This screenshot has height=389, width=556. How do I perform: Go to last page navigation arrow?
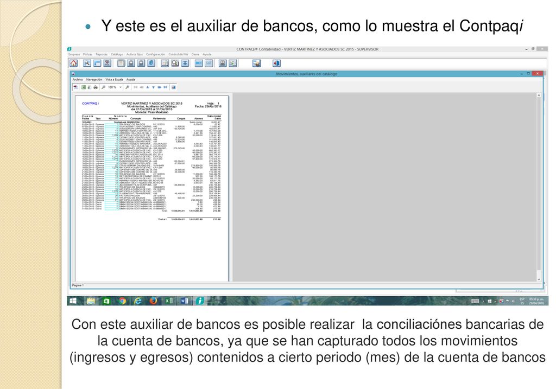click(166, 87)
